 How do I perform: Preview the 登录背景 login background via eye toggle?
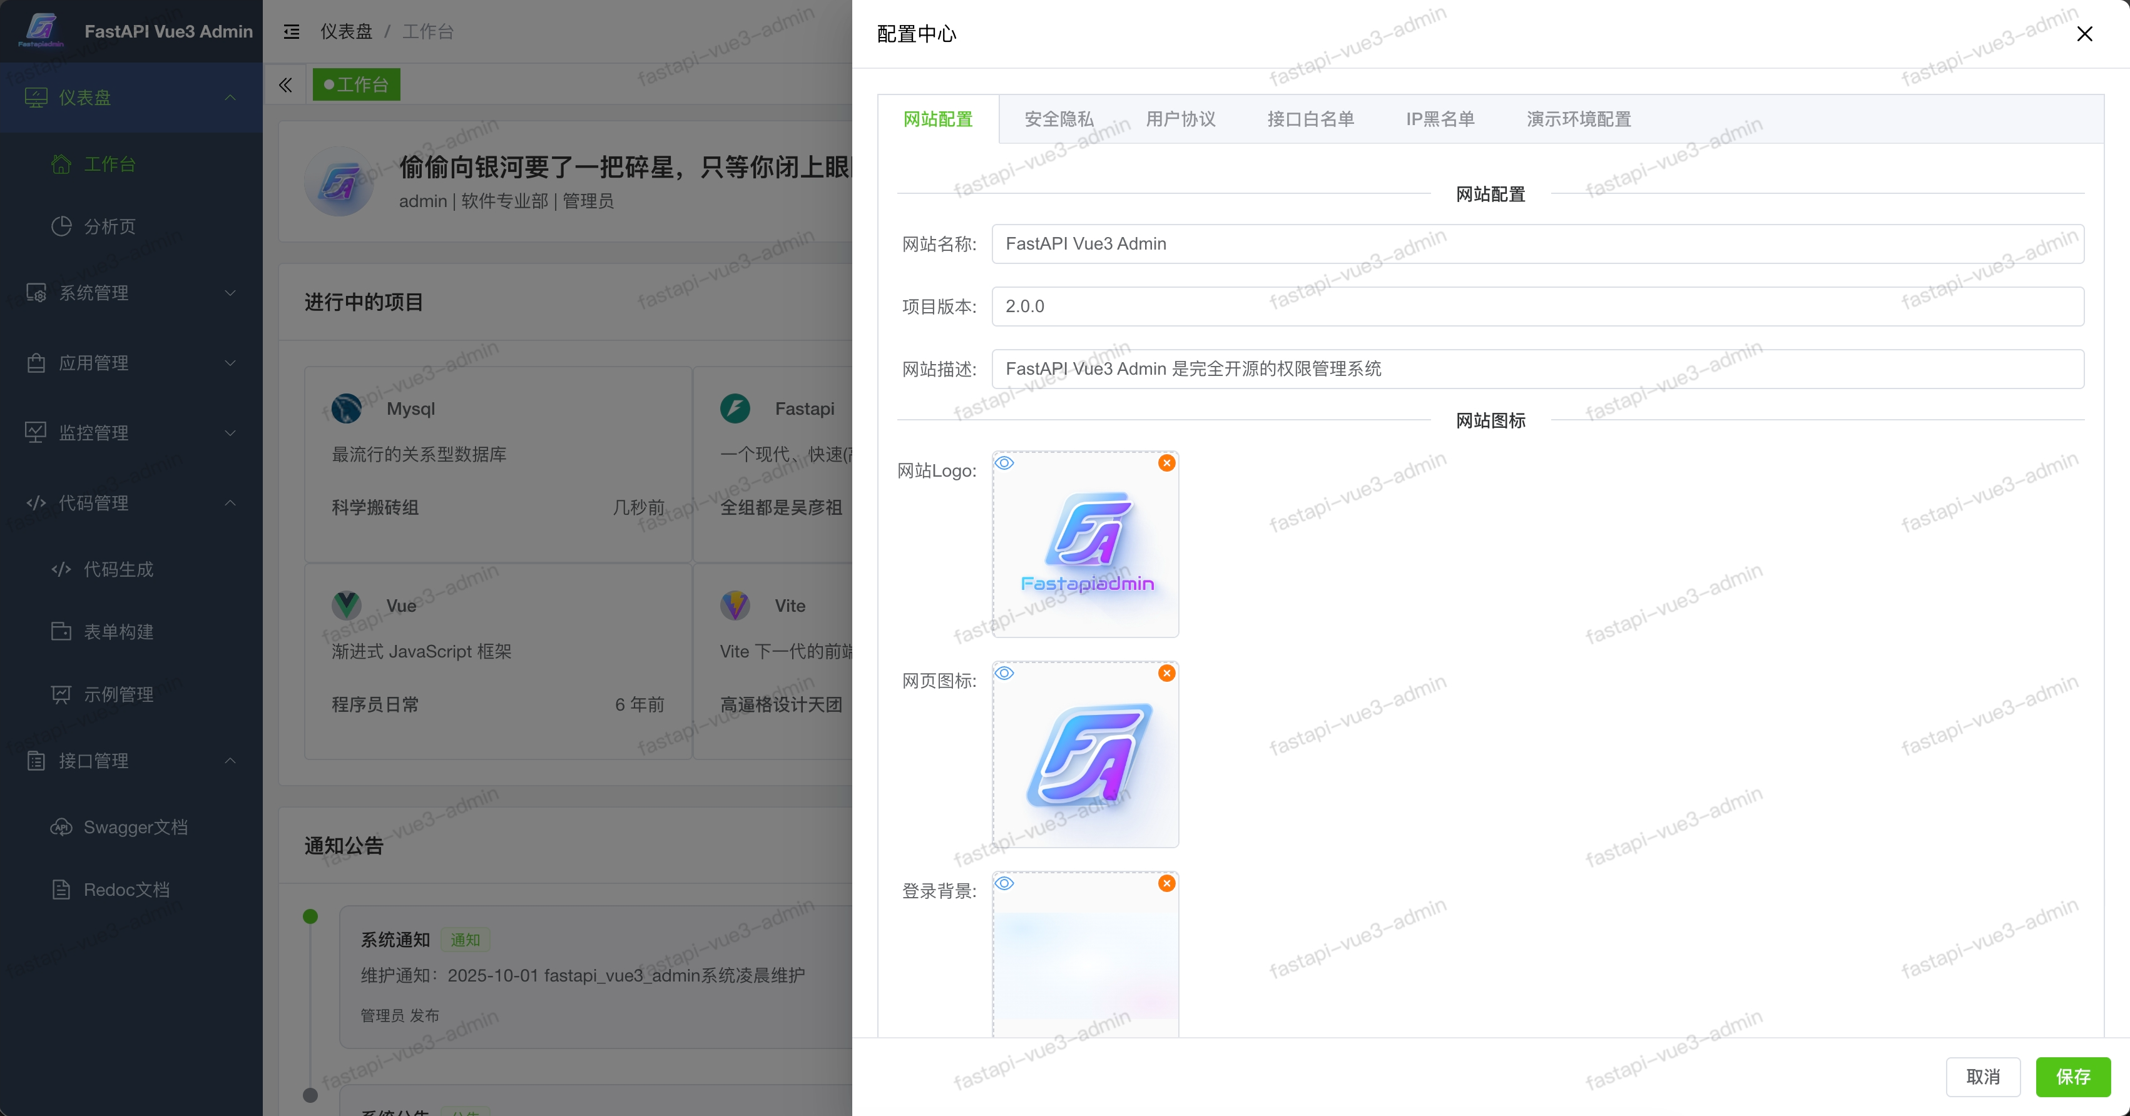(1005, 883)
